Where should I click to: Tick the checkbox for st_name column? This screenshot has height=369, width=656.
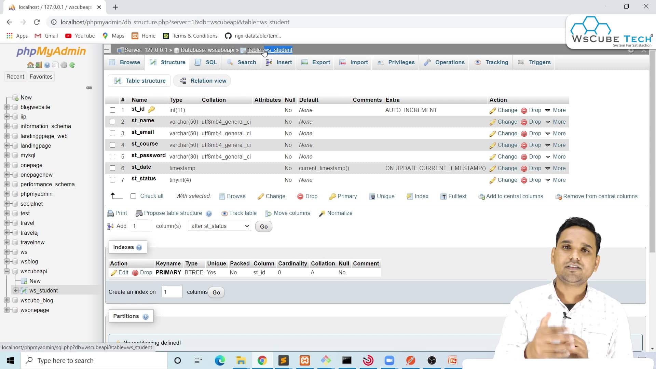coord(112,122)
